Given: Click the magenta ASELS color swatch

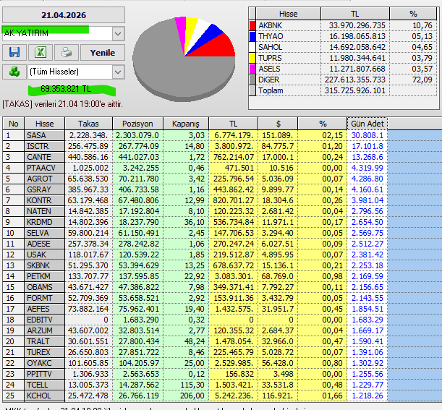Looking at the screenshot, I should click(252, 69).
